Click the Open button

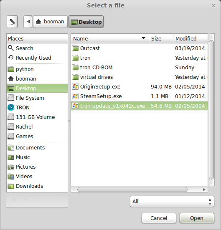197,218
